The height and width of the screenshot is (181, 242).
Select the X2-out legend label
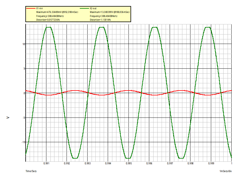[93, 8]
